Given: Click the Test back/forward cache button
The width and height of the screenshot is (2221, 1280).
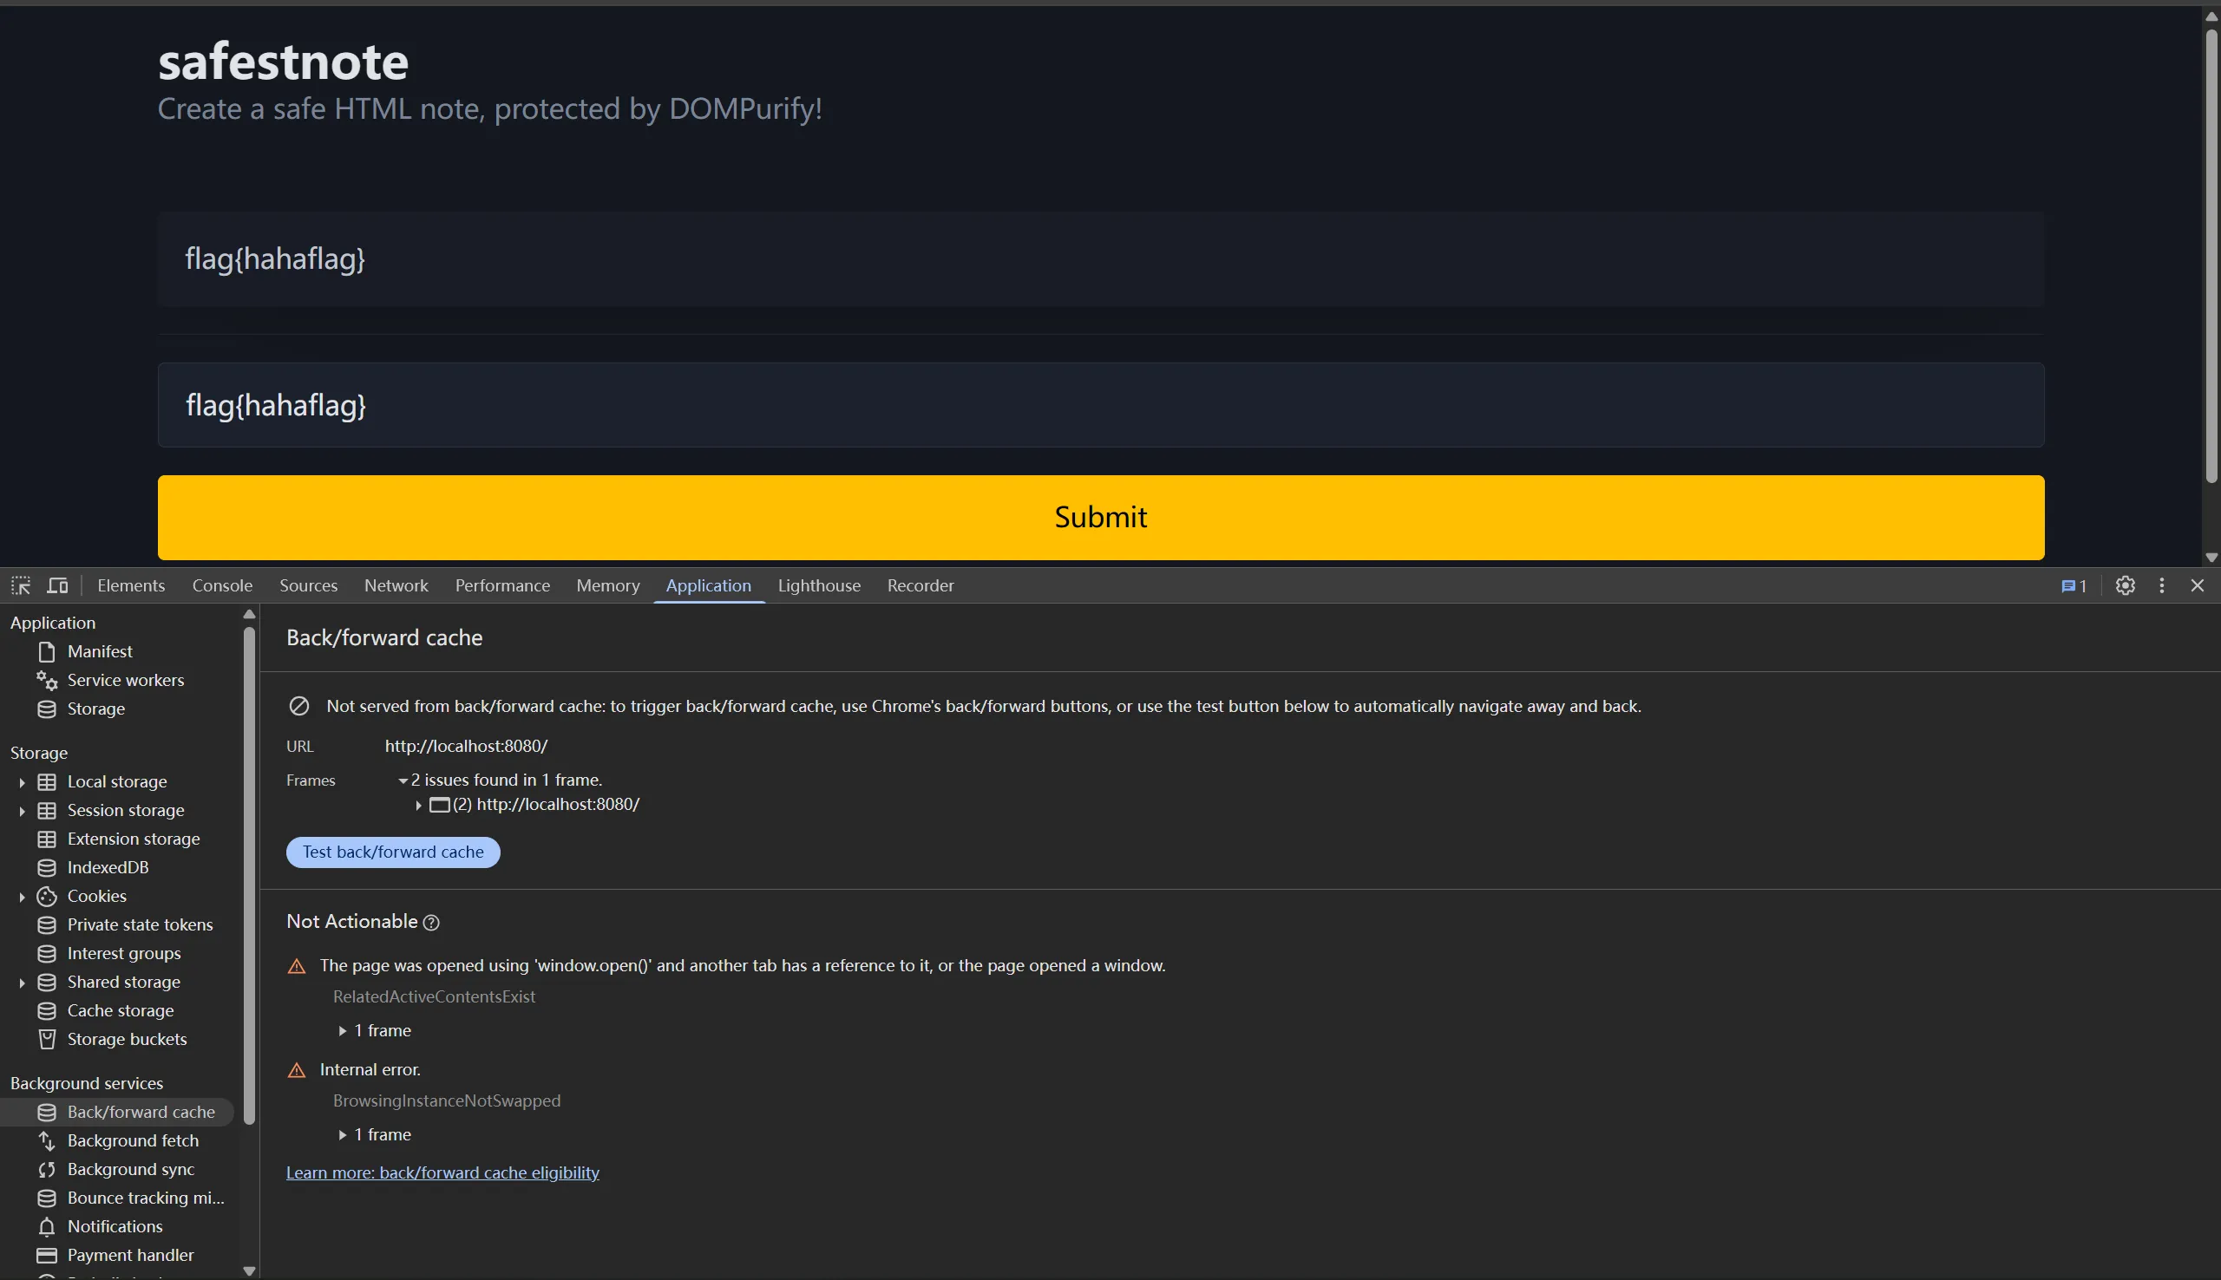Looking at the screenshot, I should pyautogui.click(x=392, y=852).
